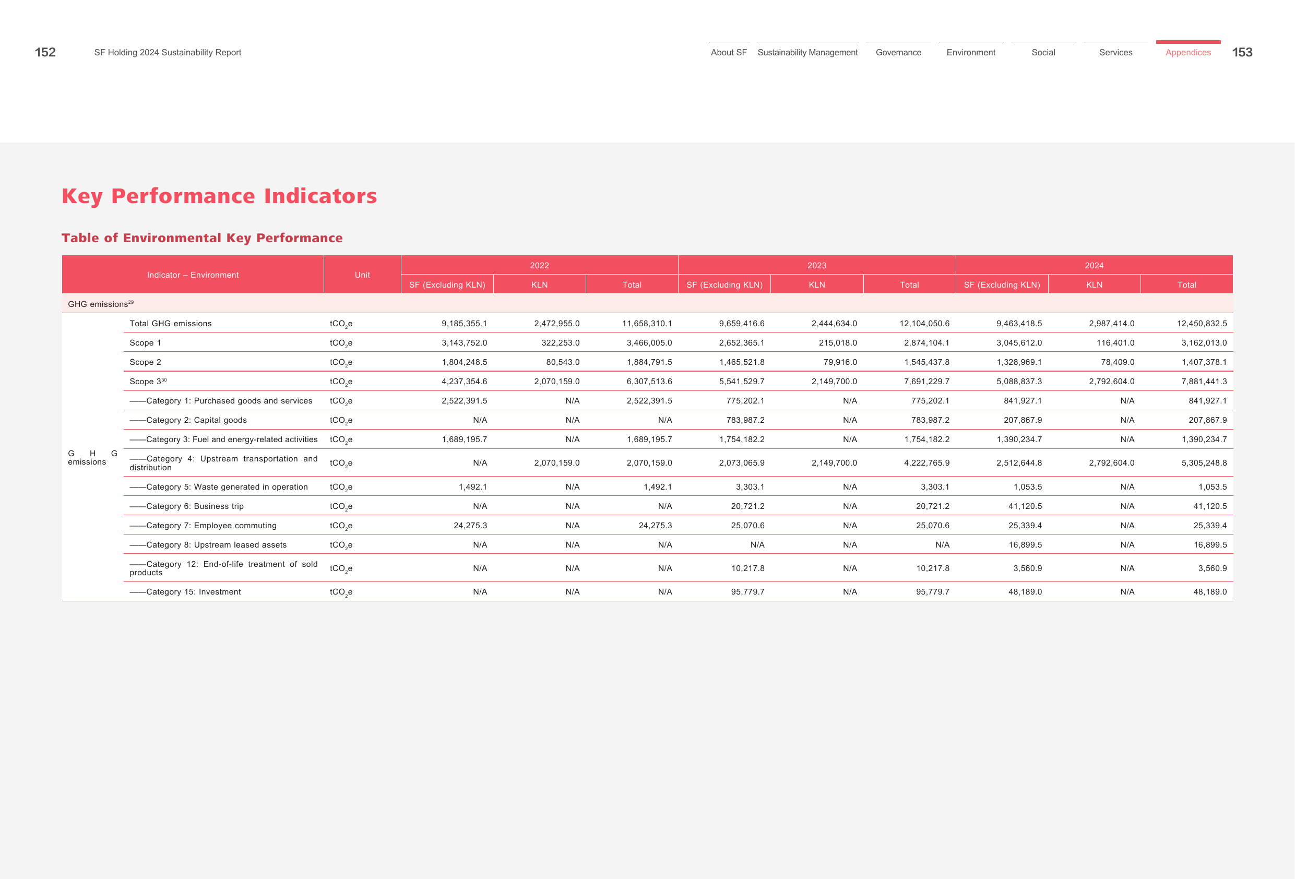Click the Unit column header

pos(362,275)
